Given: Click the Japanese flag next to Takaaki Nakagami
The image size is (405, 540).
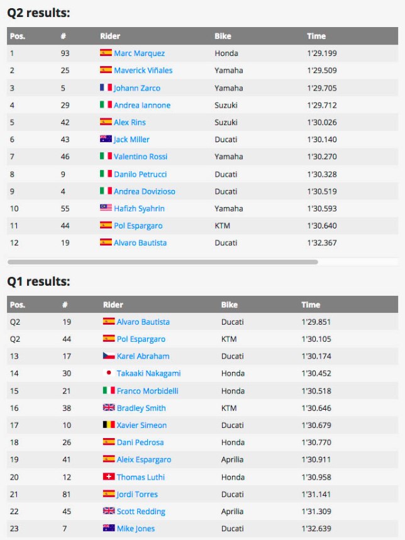Looking at the screenshot, I should 109,373.
